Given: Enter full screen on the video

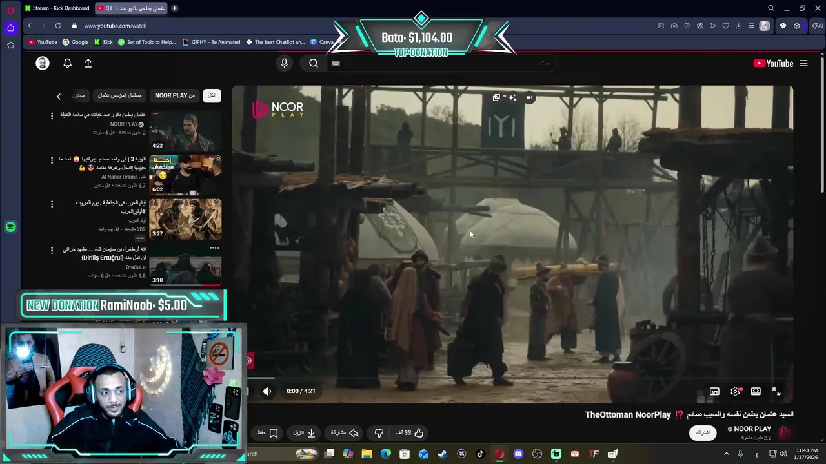Looking at the screenshot, I should pos(776,391).
